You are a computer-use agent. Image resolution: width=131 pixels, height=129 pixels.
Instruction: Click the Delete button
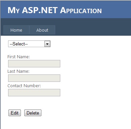(33, 113)
